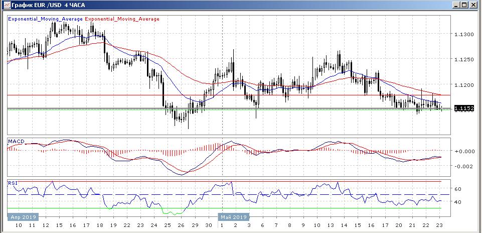Select the red Exponential_Moving_Average label
This screenshot has width=482, height=233.
[x=122, y=19]
